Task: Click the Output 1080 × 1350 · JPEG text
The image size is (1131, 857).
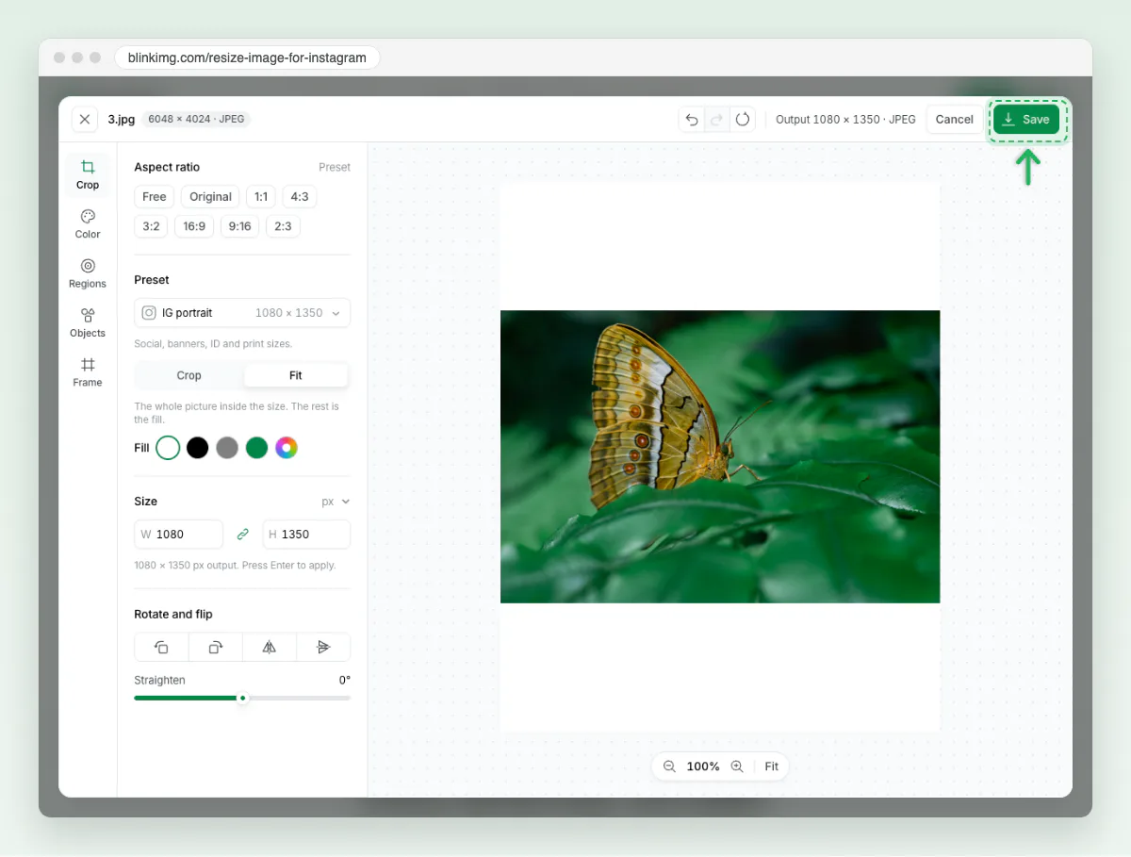Action: pyautogui.click(x=845, y=120)
